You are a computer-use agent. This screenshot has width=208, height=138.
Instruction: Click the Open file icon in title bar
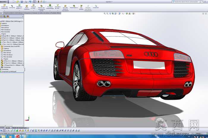click(x=18, y=2)
